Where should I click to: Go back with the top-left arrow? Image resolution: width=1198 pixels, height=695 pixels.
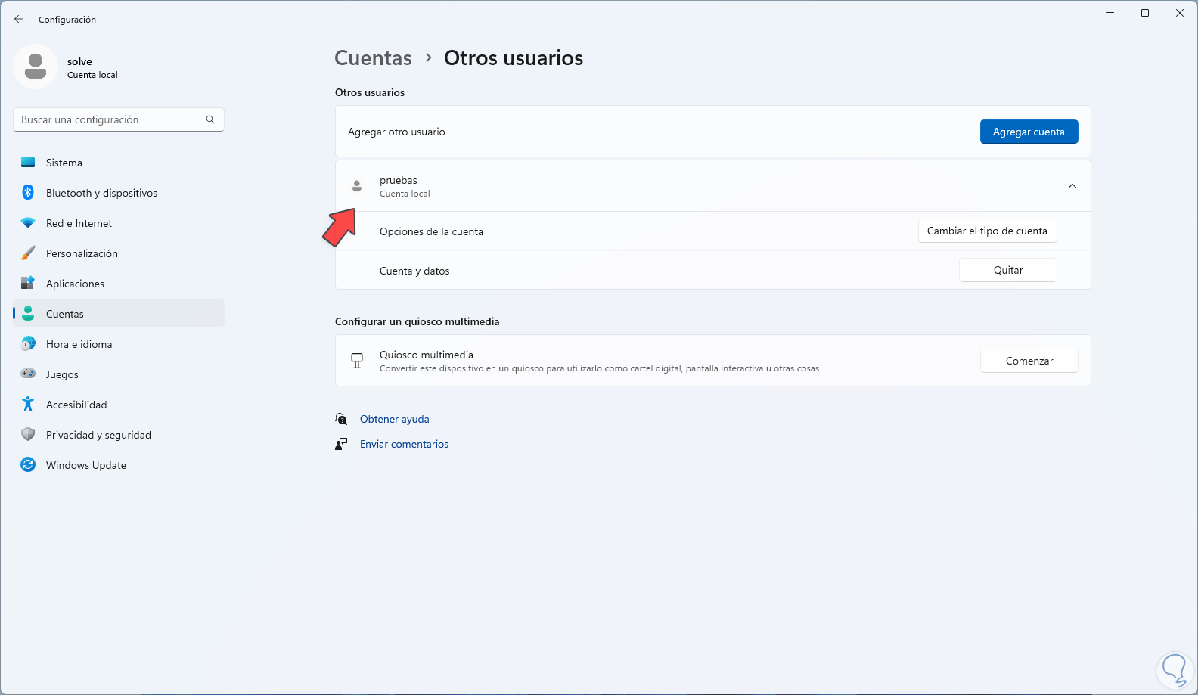tap(19, 19)
